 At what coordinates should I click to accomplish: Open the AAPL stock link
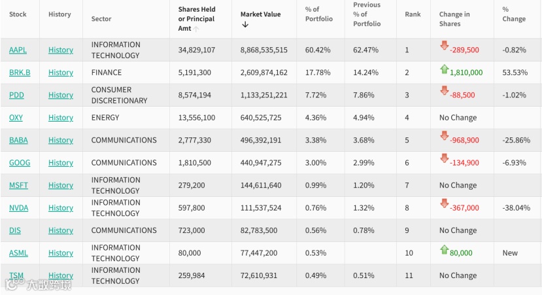pyautogui.click(x=18, y=50)
